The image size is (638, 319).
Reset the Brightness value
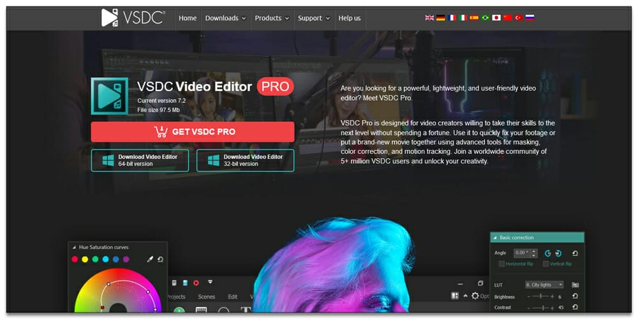coord(575,297)
